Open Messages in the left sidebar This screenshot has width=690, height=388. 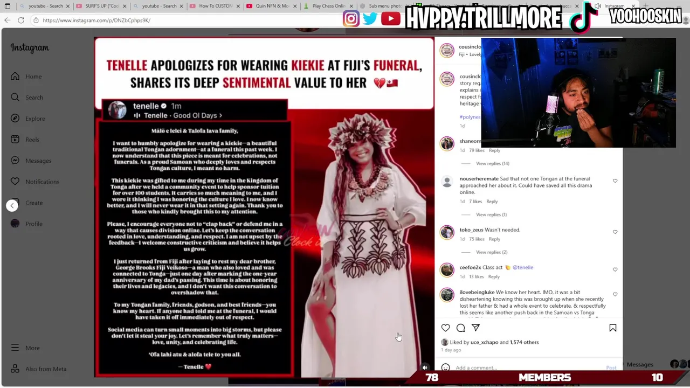point(31,161)
